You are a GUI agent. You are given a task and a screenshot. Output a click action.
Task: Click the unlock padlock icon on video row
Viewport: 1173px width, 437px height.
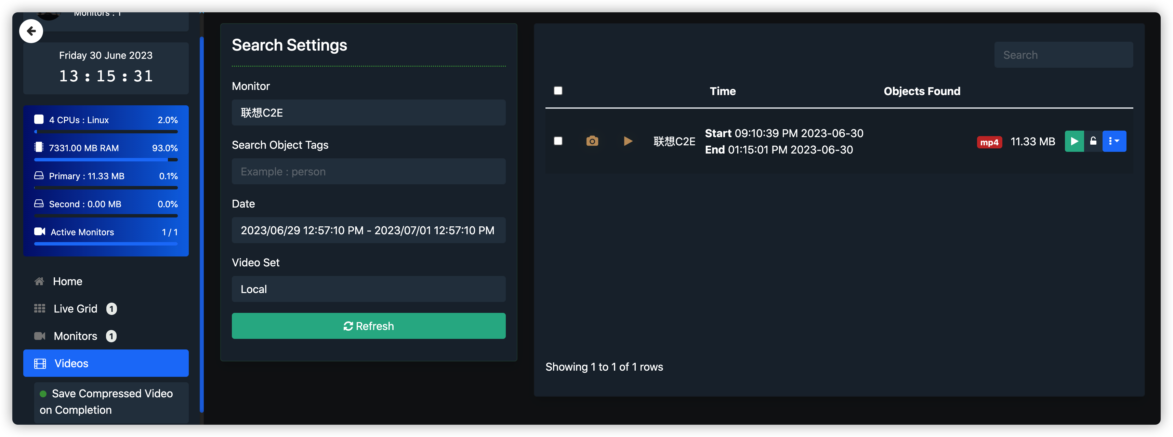1093,141
